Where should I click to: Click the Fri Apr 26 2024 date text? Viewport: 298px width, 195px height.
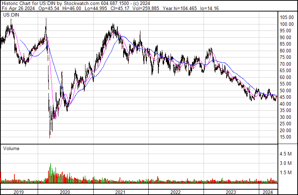(x=18, y=8)
